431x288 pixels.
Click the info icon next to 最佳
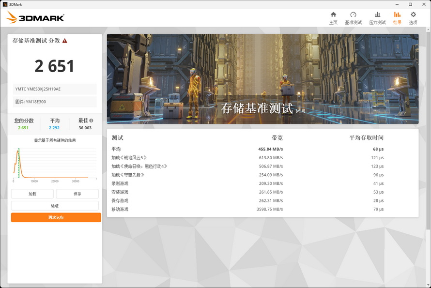pos(91,121)
